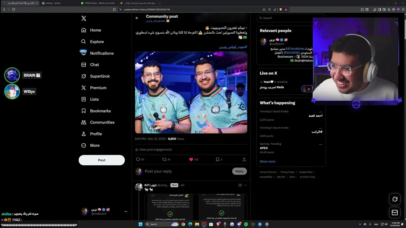The width and height of the screenshot is (406, 228).
Task: Open Communities in the sidebar
Action: (x=98, y=122)
